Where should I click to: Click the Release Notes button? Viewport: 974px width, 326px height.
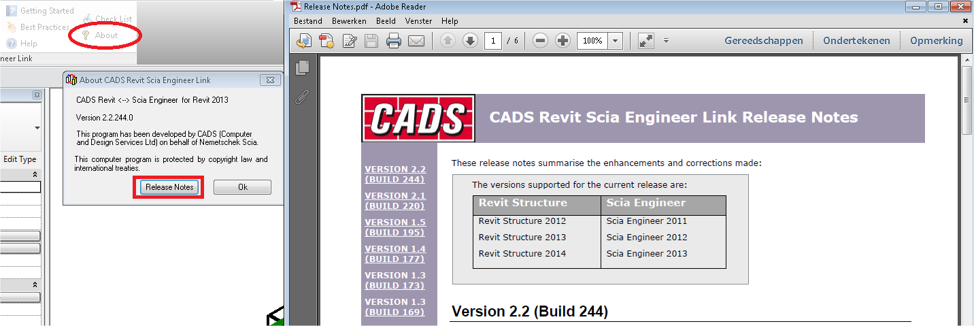169,187
